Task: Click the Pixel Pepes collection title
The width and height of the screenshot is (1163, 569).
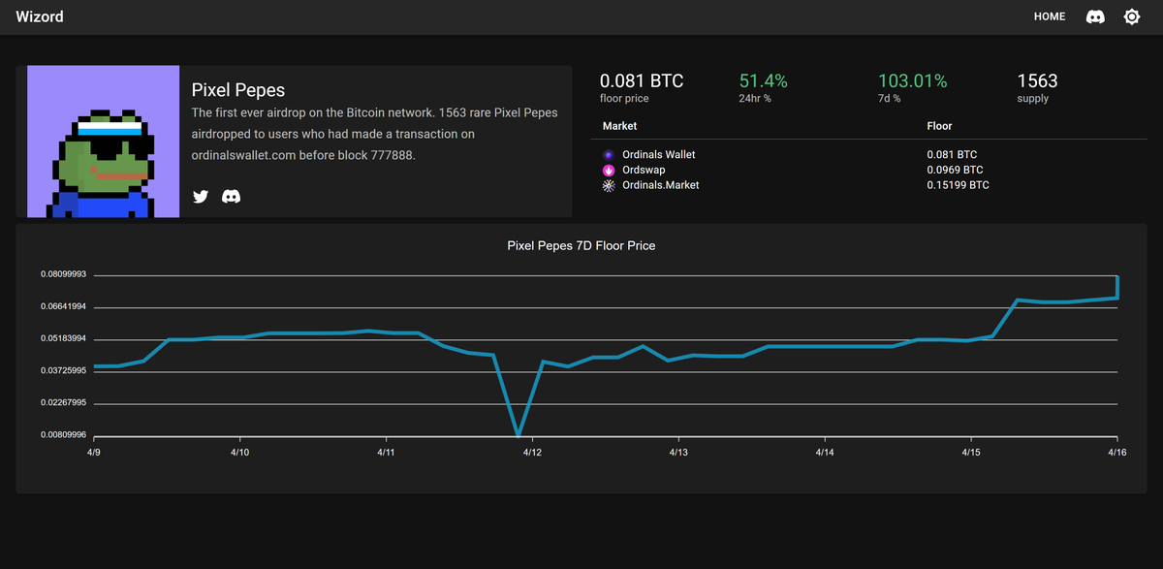Action: (238, 90)
